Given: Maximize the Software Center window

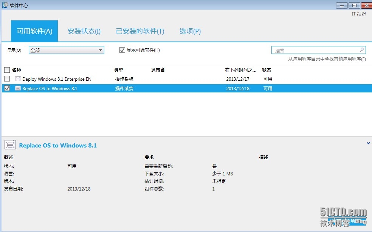Looking at the screenshot, I should 354,5.
